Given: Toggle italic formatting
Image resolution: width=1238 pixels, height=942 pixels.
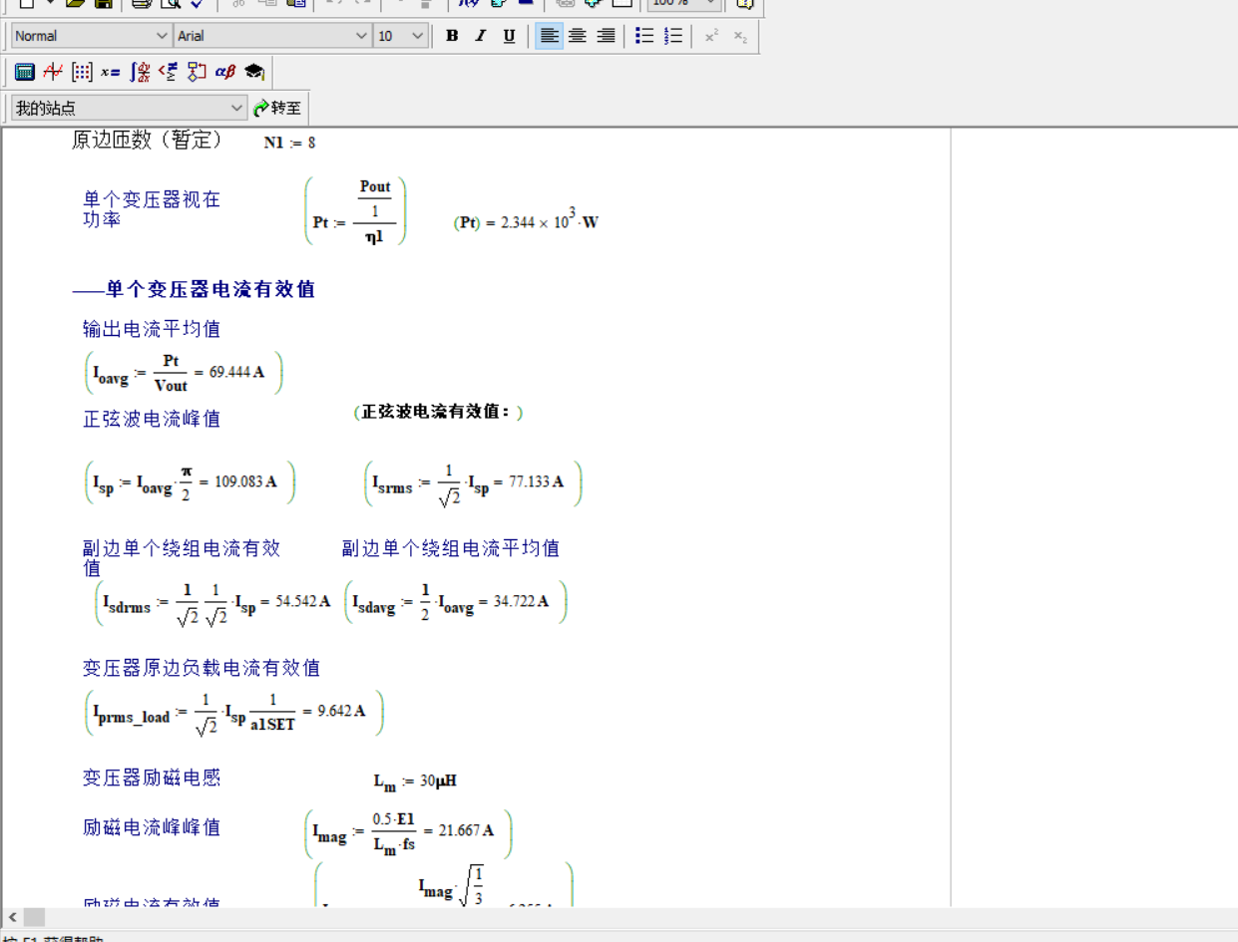Looking at the screenshot, I should tap(480, 36).
